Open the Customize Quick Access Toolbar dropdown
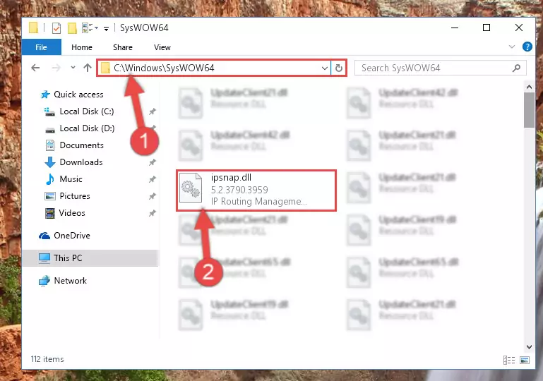543x381 pixels. click(106, 28)
